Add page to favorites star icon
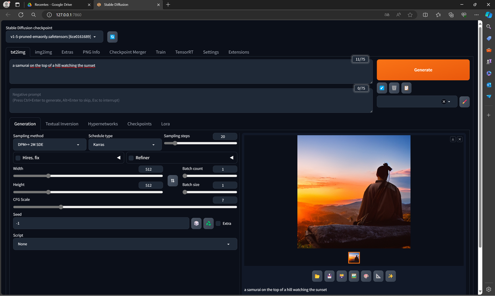495x296 pixels. pyautogui.click(x=410, y=15)
